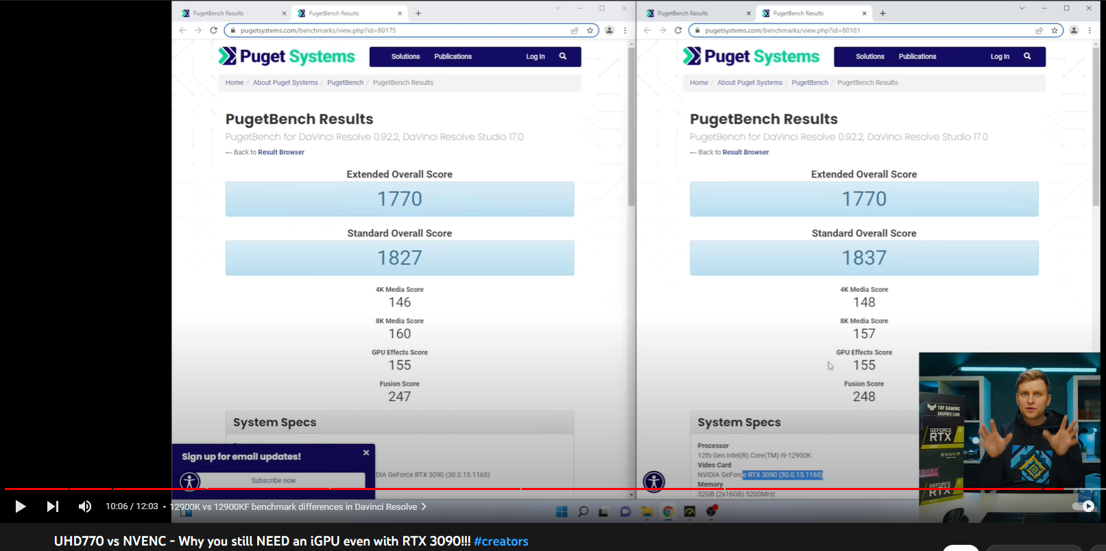Click Puget Systems logo in left window

[x=287, y=56]
